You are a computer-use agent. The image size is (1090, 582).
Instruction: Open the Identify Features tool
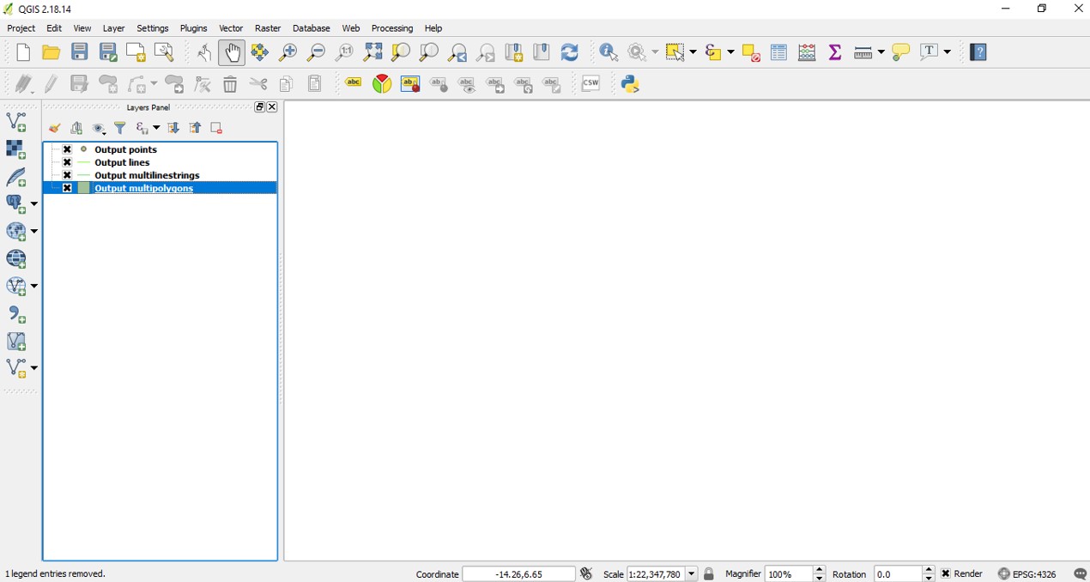click(609, 52)
